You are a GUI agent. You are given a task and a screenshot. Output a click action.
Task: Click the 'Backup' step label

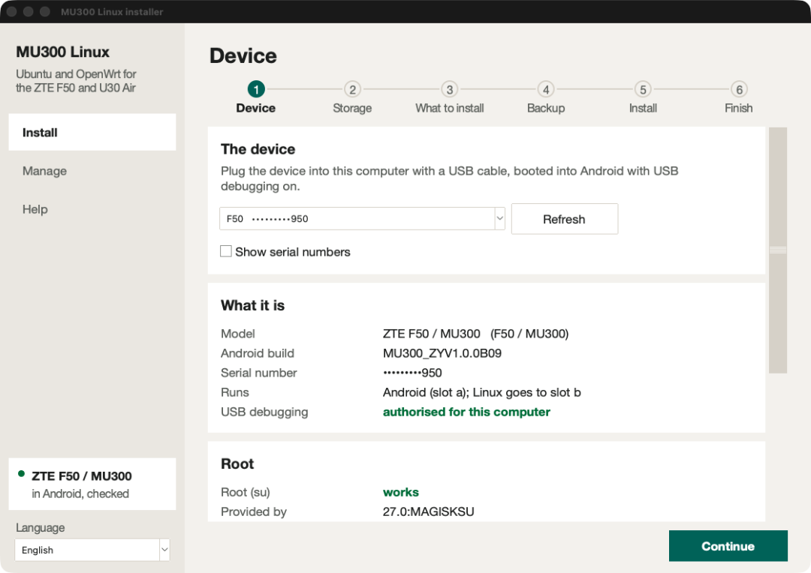tap(546, 108)
